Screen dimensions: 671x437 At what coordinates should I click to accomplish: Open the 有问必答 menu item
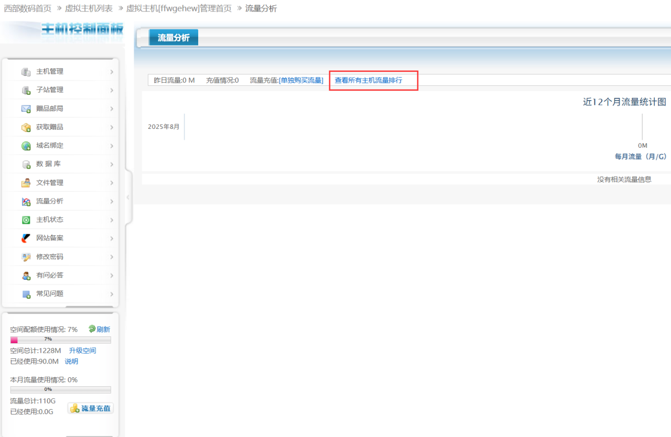coord(50,275)
